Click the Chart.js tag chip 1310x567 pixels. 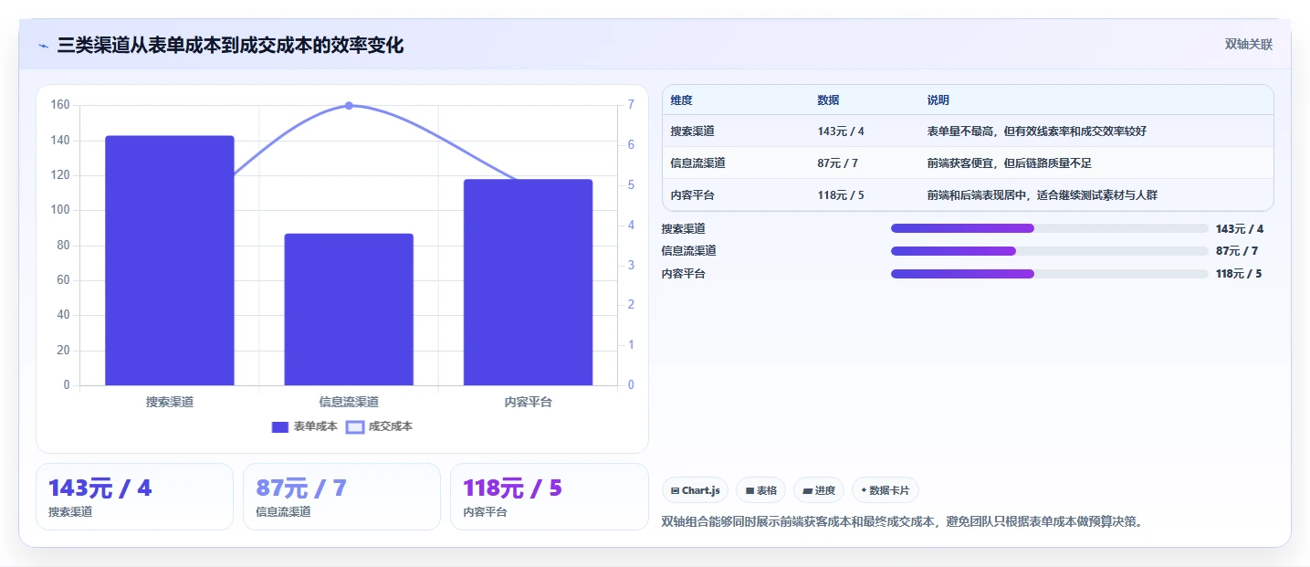(695, 490)
